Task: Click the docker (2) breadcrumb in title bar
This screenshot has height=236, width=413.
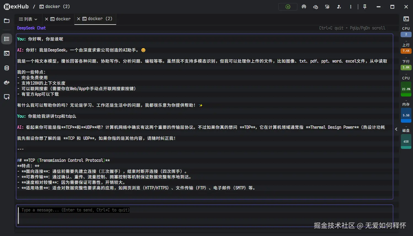Action: coord(55,7)
